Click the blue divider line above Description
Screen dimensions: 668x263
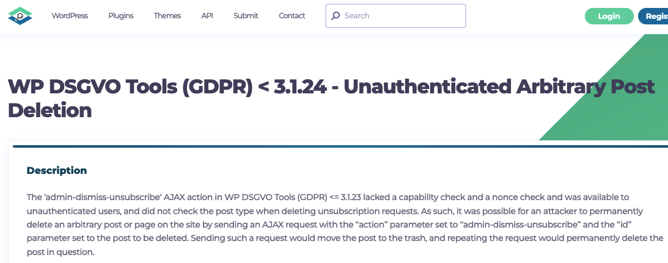[340, 146]
